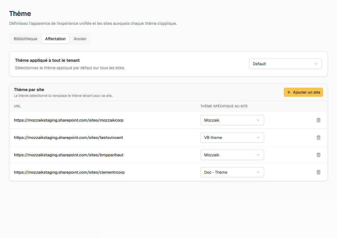The width and height of the screenshot is (337, 238).
Task: Click the 'Sélectionnez le thème appliqué' description
Action: point(70,68)
